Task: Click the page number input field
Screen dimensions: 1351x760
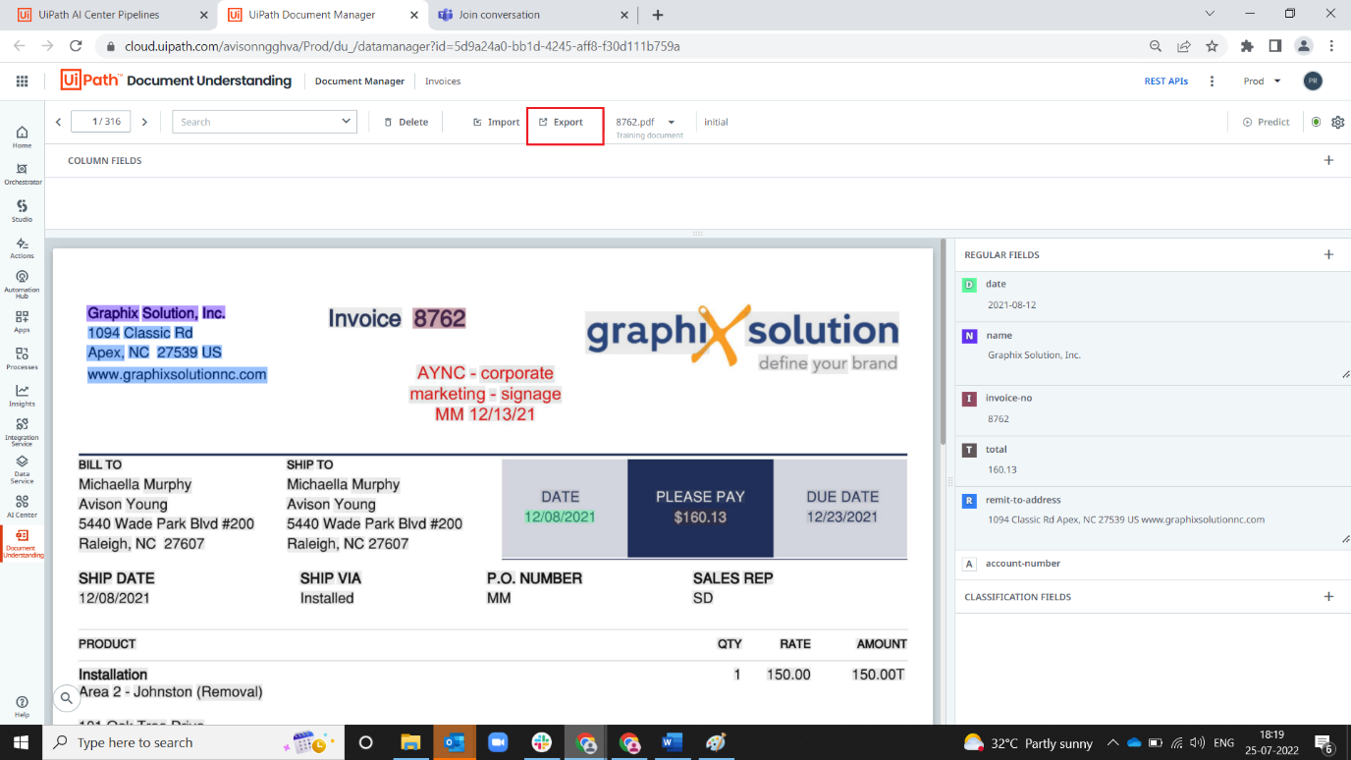Action: tap(101, 122)
